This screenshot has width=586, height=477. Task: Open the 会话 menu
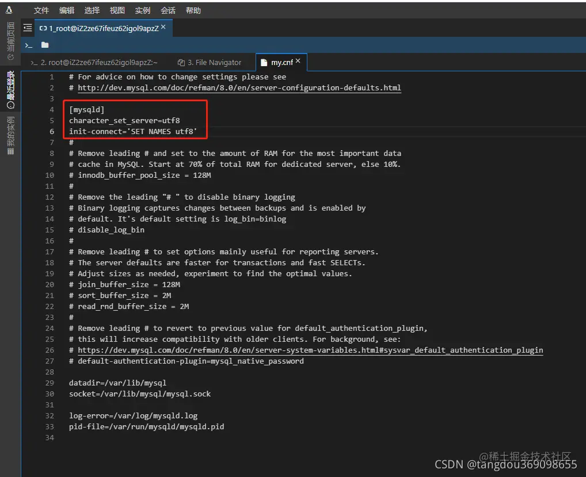tap(168, 10)
